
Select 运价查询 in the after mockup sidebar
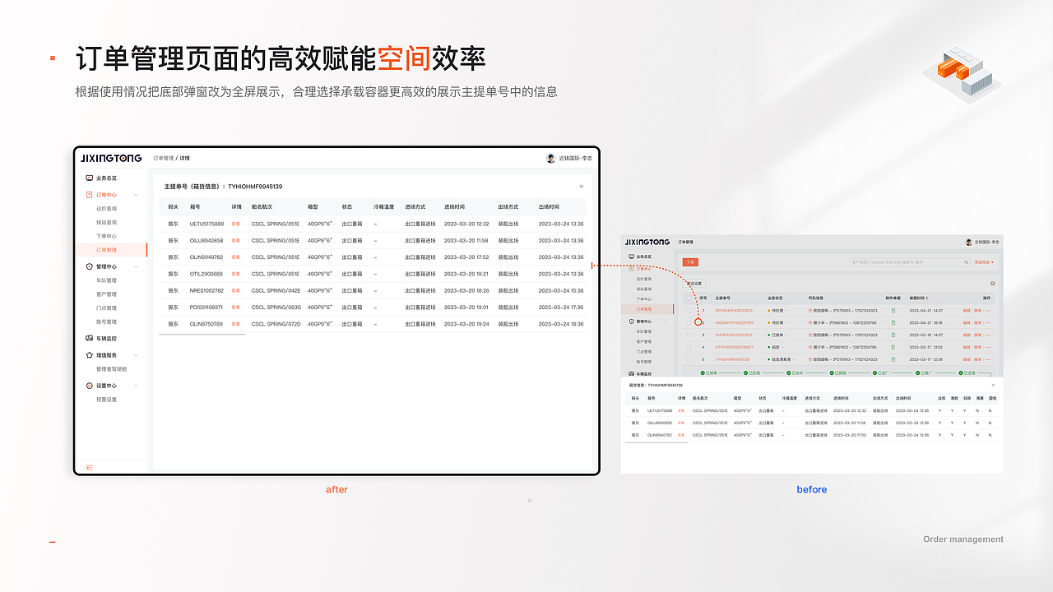point(106,209)
